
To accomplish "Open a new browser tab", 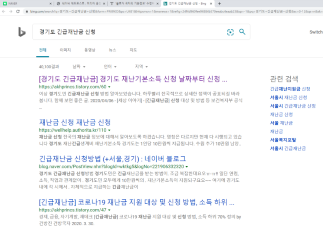I will click(219, 4).
